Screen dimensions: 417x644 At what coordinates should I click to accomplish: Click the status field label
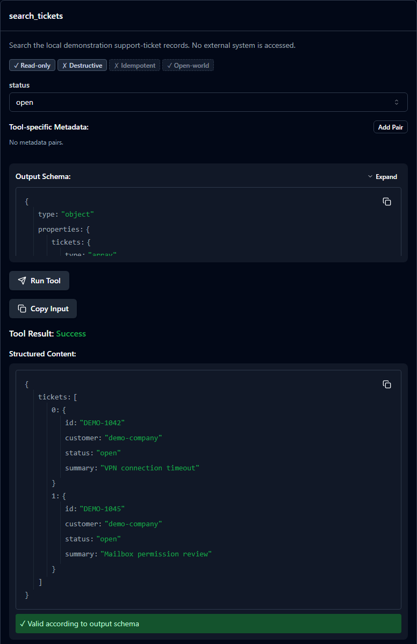click(x=19, y=85)
